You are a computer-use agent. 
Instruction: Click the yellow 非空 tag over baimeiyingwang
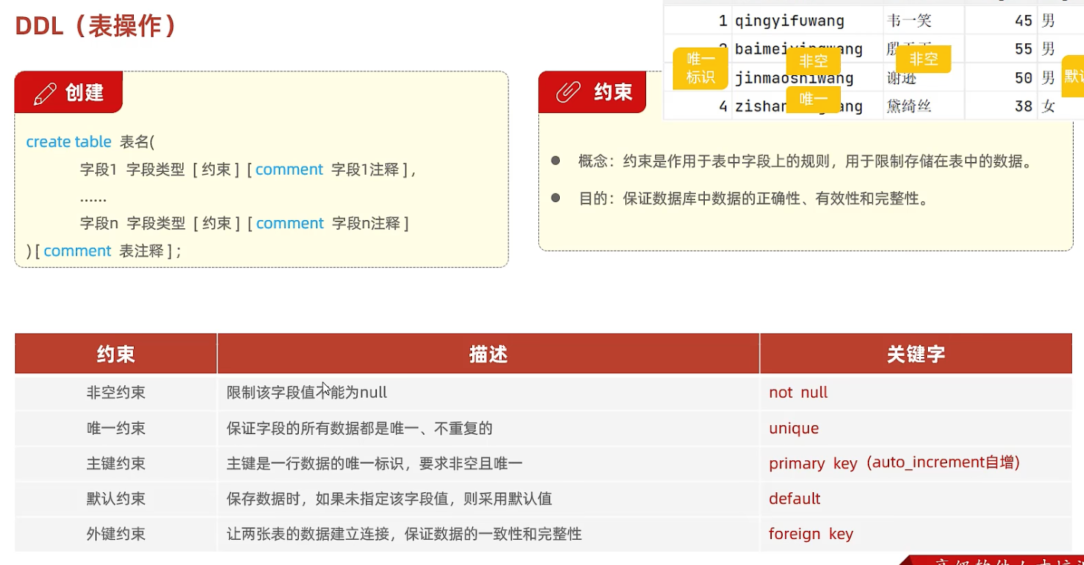coord(813,62)
